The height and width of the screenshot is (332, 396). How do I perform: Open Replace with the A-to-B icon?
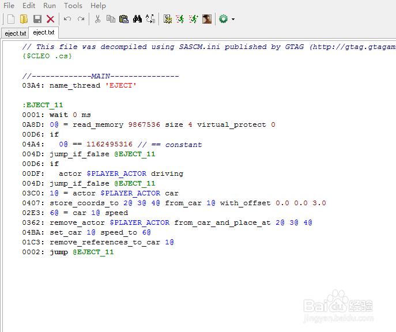pos(150,19)
